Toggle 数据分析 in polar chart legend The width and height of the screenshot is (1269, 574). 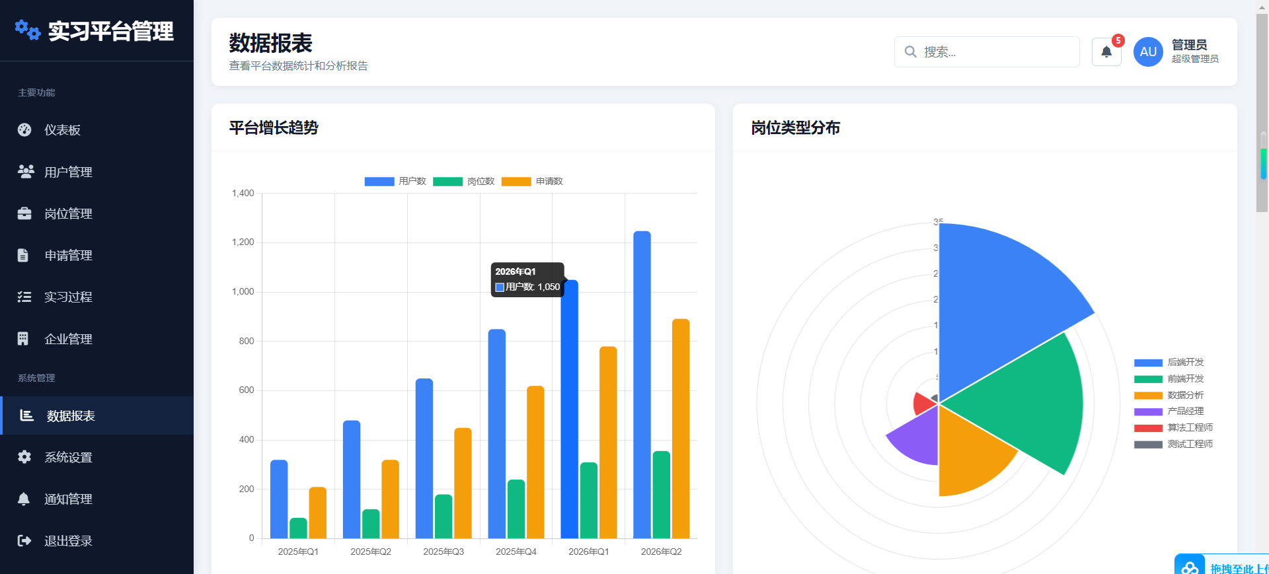click(1169, 395)
